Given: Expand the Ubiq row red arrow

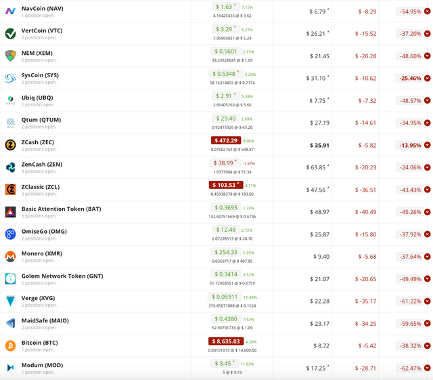Looking at the screenshot, I should 428,100.
